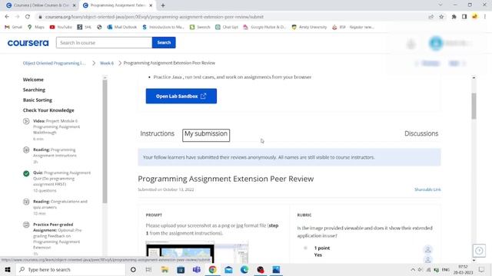Screen dimensions: 492x276
Task: Bookmark this page with the star icon
Action: [441, 17]
